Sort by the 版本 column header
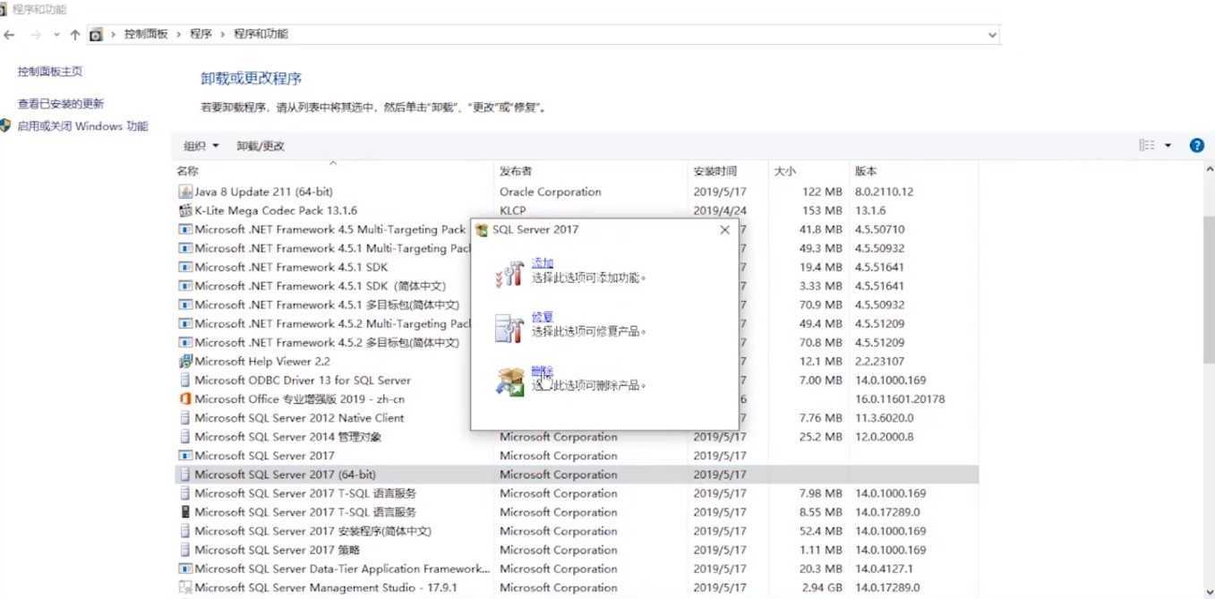Viewport: 1215px width, 599px height. tap(866, 171)
